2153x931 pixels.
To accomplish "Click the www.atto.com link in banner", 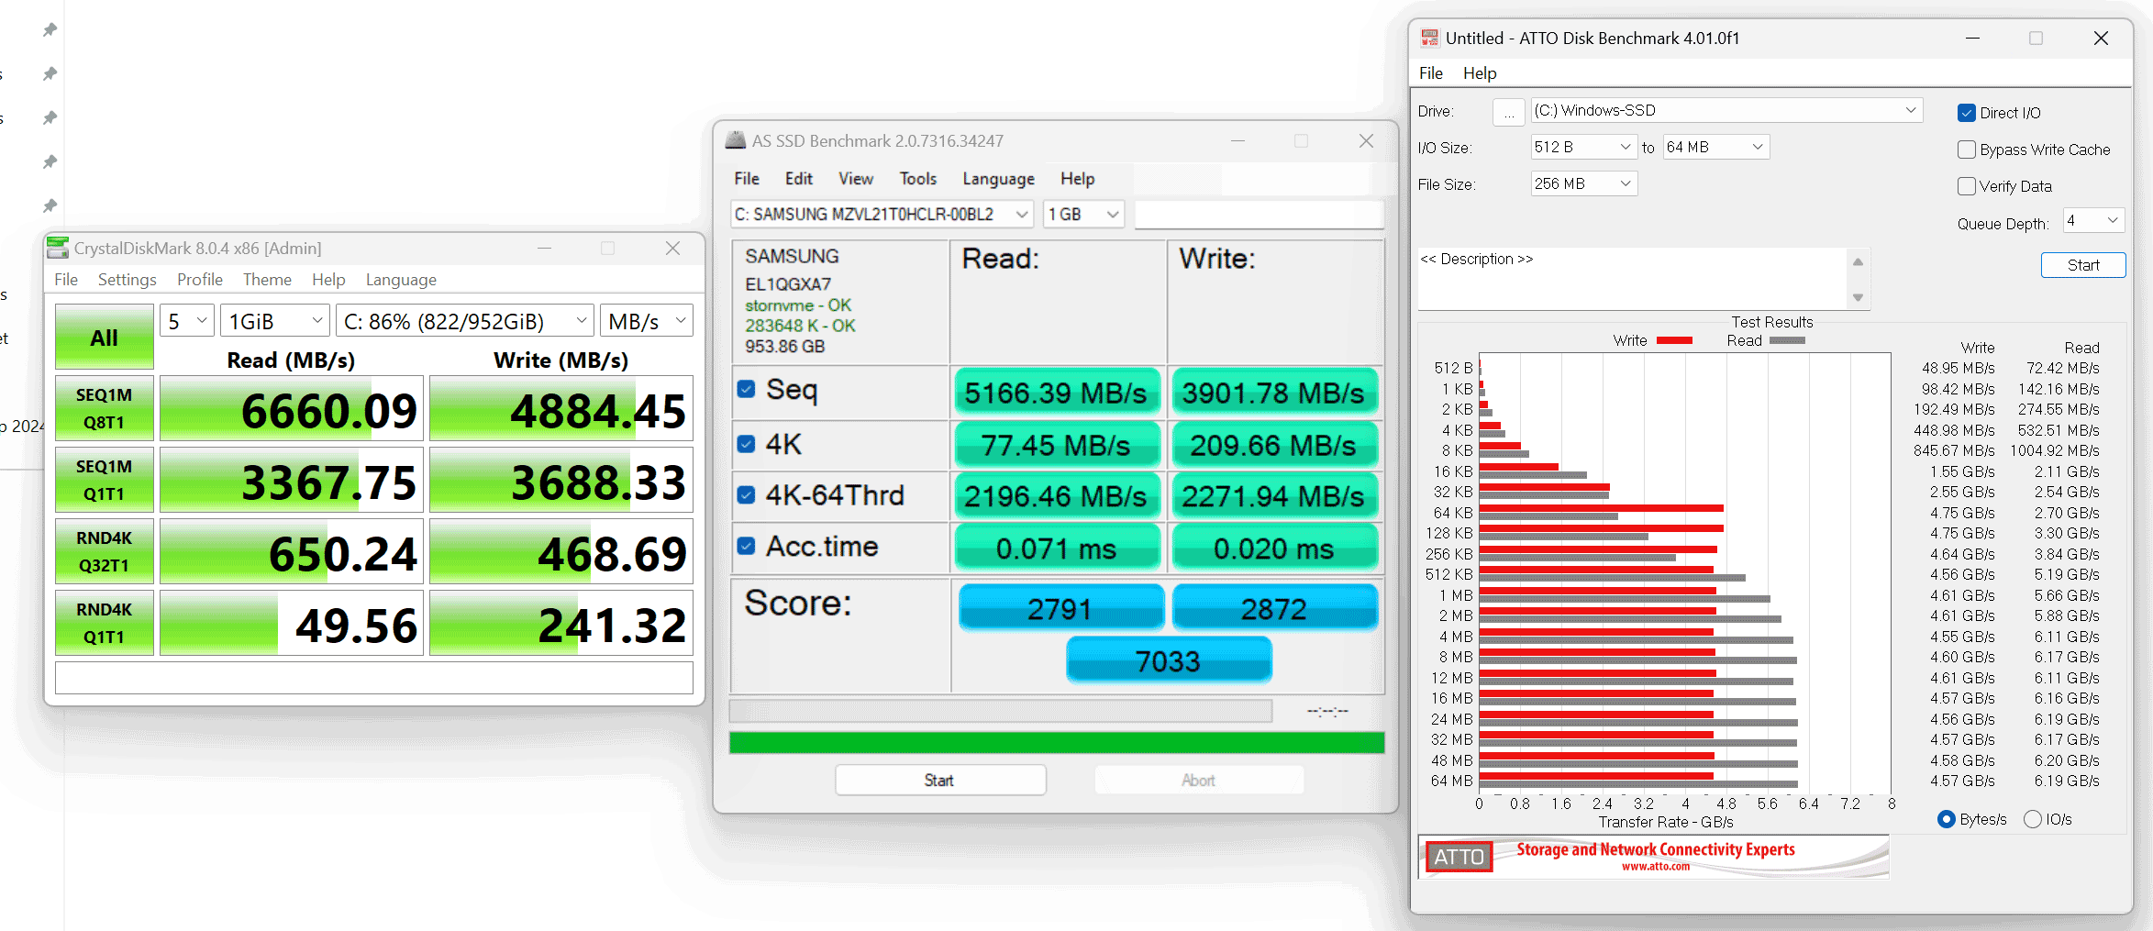I will click(1655, 866).
